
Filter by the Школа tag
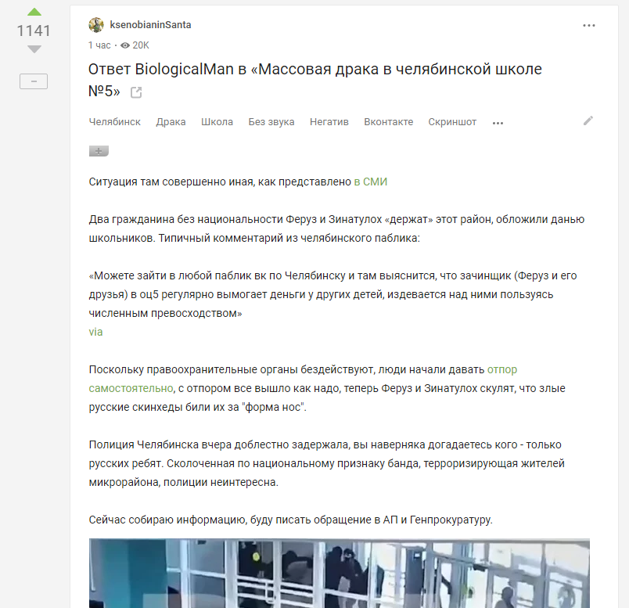tap(217, 122)
